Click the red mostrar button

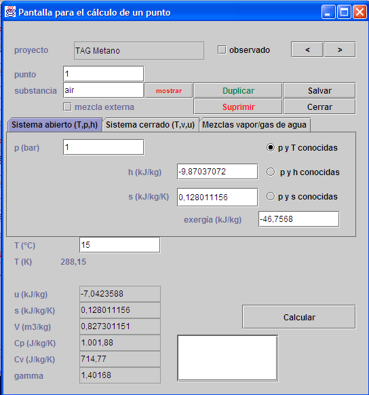point(169,90)
